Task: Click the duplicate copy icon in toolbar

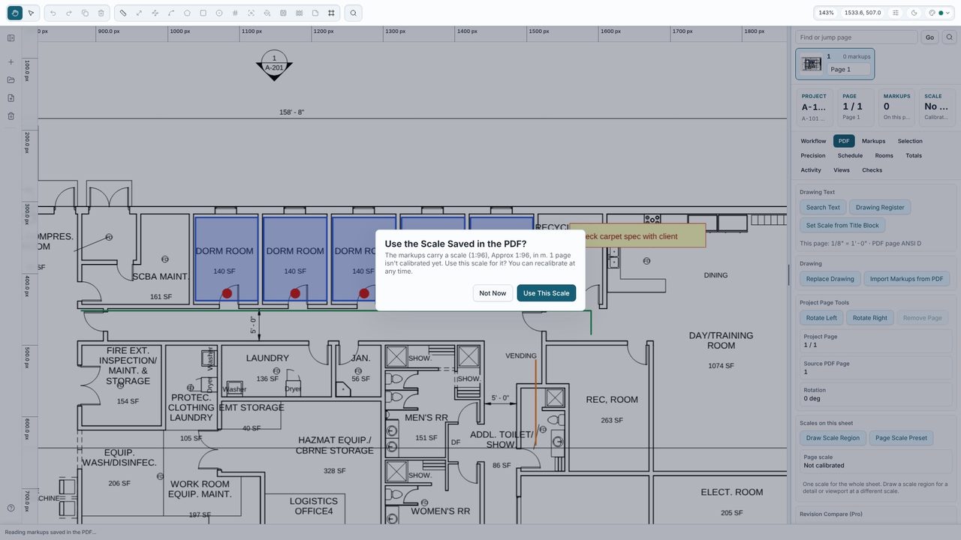Action: click(85, 13)
